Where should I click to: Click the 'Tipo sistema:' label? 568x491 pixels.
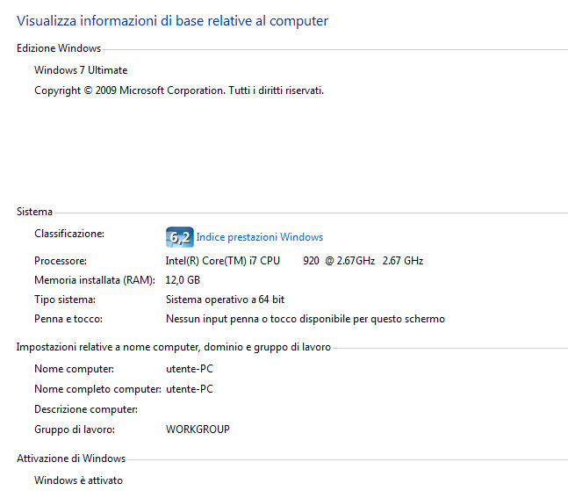tap(65, 300)
